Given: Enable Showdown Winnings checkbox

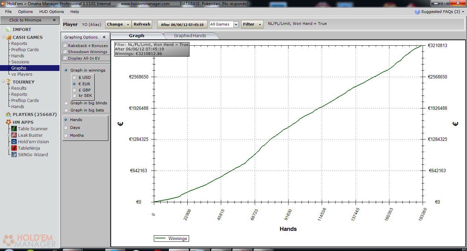Looking at the screenshot, I should (65, 51).
